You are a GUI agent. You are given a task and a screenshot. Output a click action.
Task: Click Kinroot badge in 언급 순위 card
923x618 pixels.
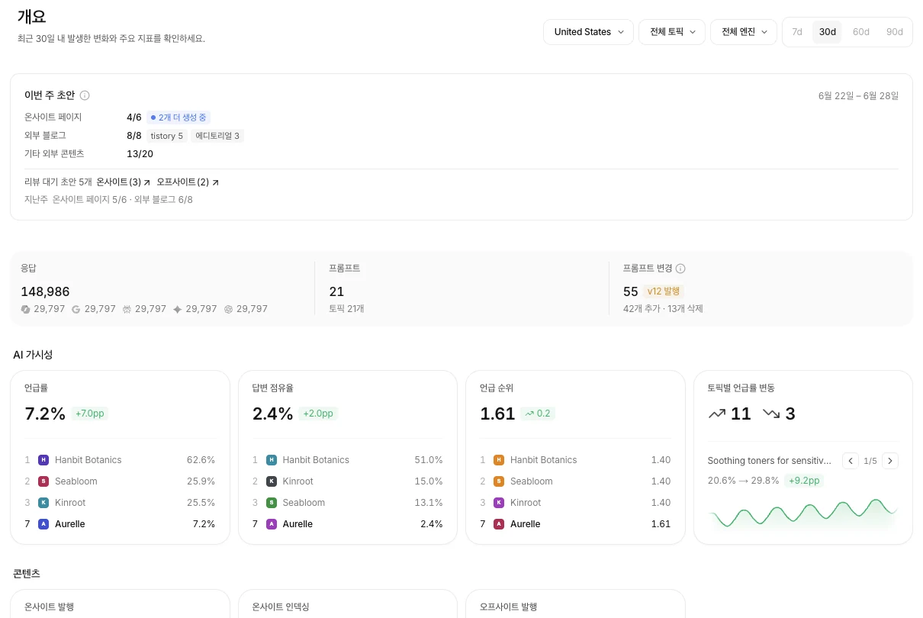499,503
